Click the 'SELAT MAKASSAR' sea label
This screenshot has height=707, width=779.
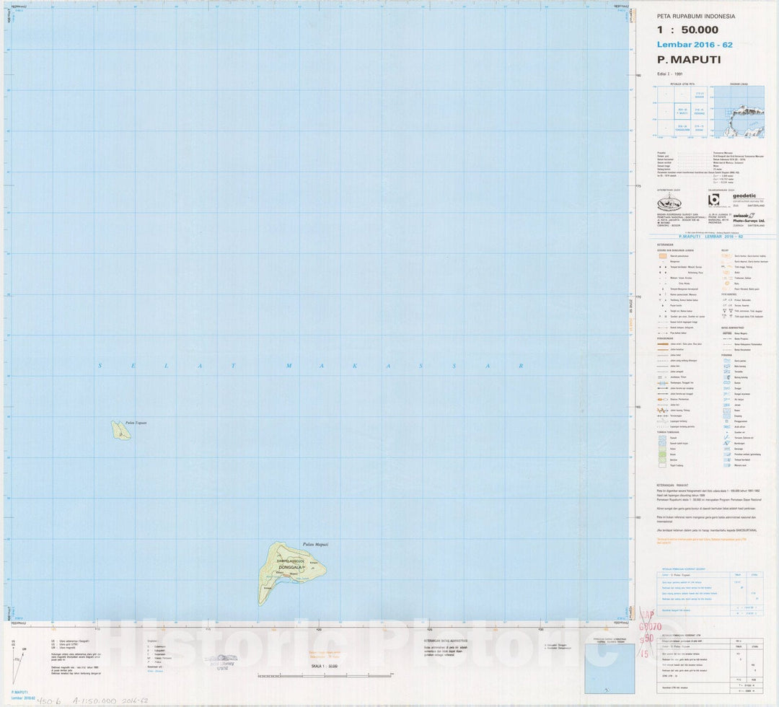pyautogui.click(x=310, y=366)
